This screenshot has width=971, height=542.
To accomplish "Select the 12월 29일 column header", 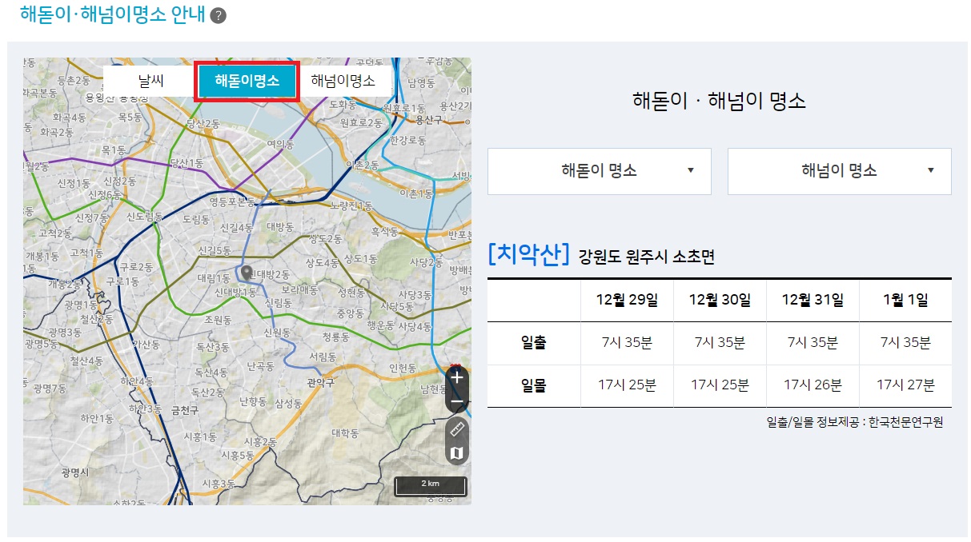I will tap(627, 299).
